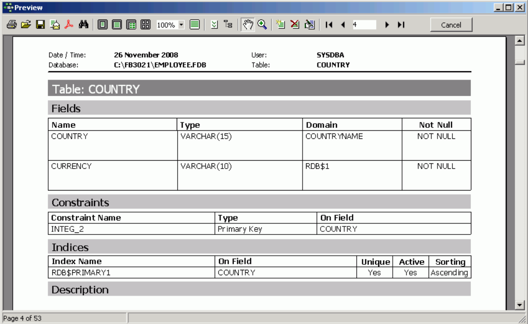Delete page using red X icon

point(295,25)
